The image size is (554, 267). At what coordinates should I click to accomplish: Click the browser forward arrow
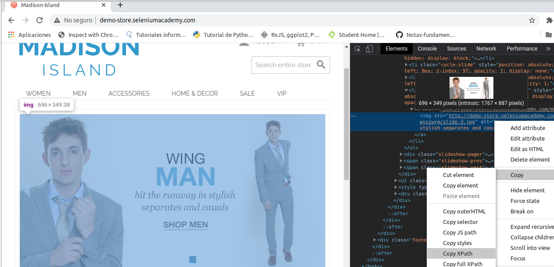click(x=25, y=20)
